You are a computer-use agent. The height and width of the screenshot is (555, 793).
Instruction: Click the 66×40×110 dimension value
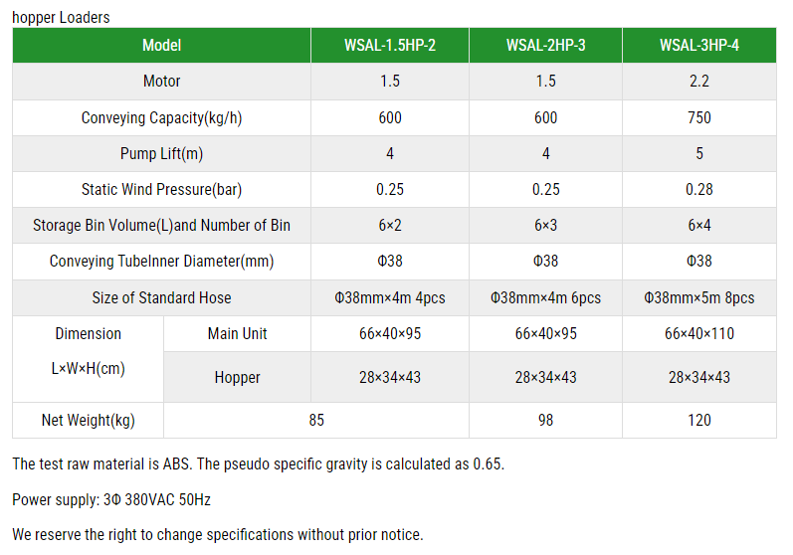coord(699,334)
